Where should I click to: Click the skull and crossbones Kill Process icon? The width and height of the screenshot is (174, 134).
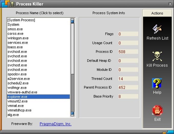pyautogui.click(x=157, y=56)
